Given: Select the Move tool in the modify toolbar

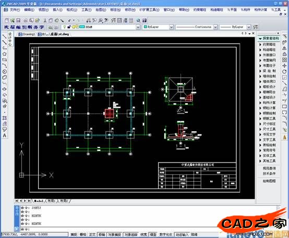Looking at the screenshot, I should point(284,66).
